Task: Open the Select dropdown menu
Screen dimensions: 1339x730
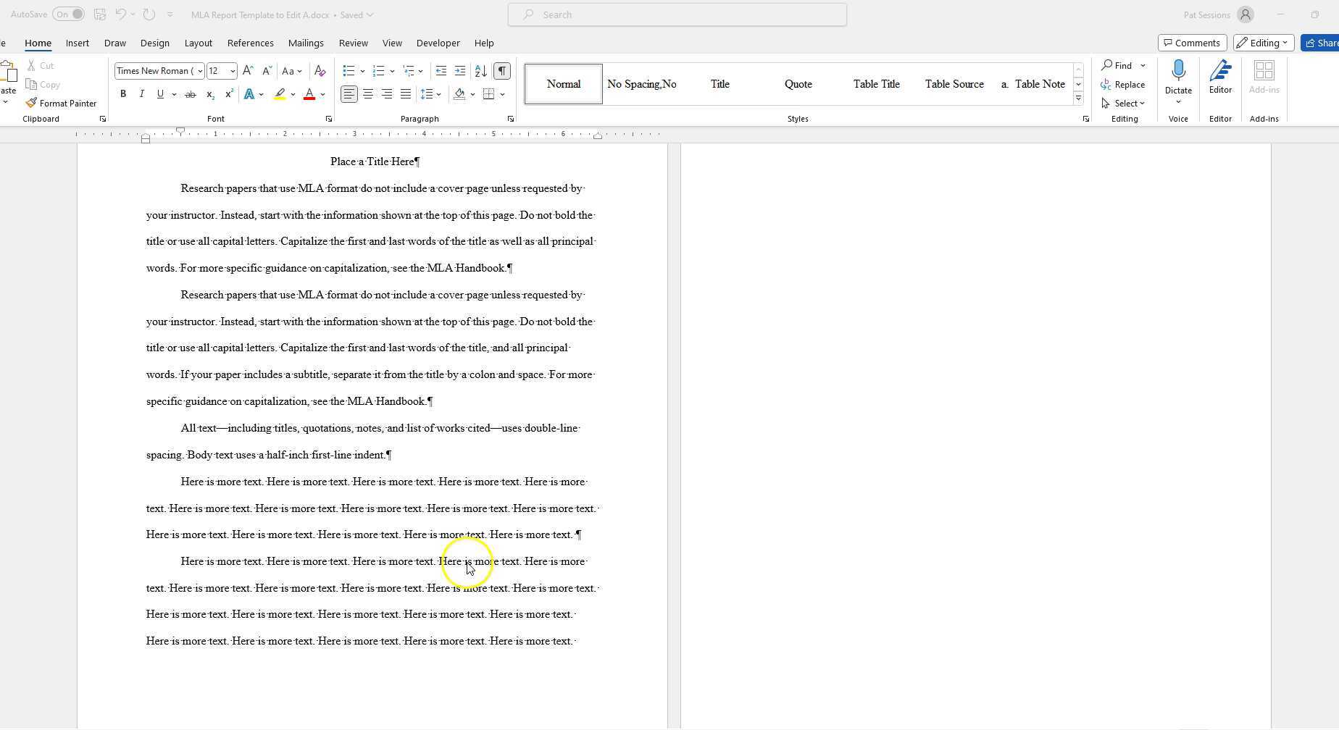Action: 1124,103
